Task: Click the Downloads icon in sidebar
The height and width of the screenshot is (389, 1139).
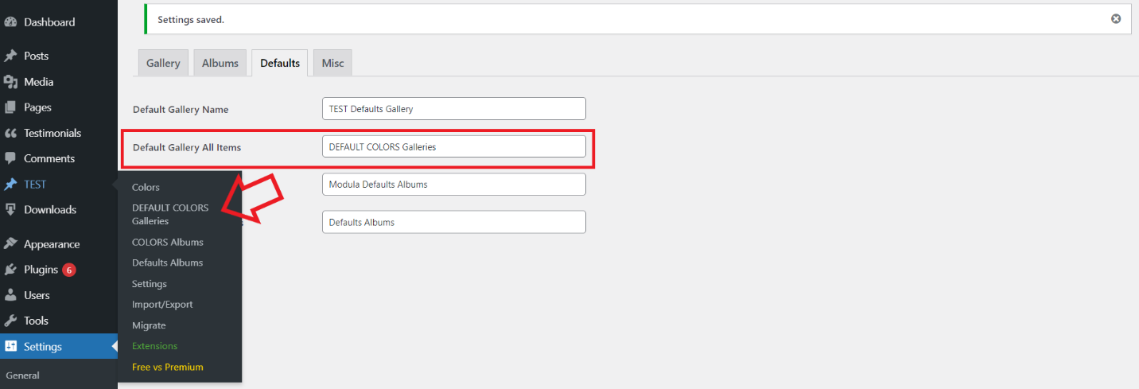Action: (x=10, y=209)
